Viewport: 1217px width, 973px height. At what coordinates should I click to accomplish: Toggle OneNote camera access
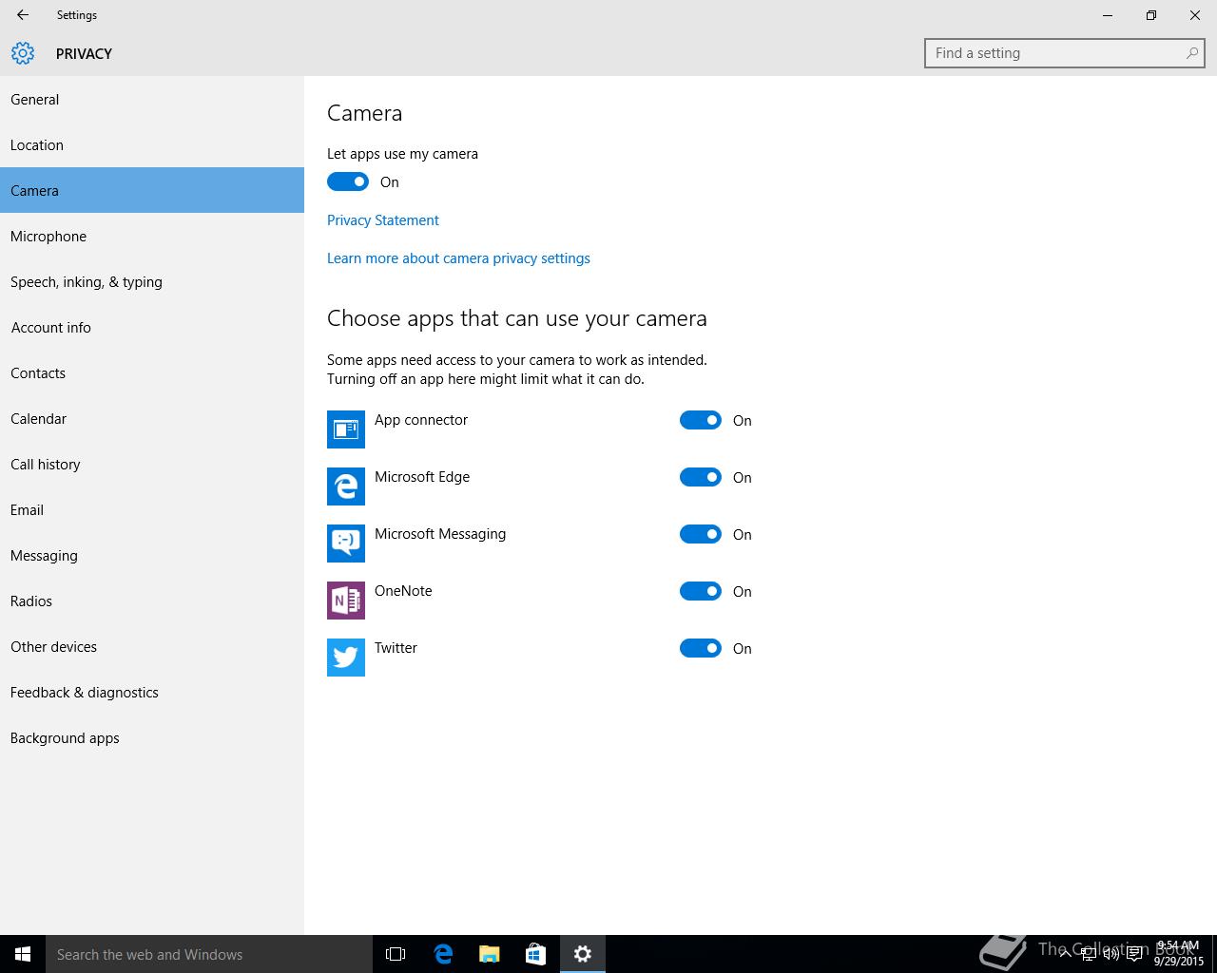(x=701, y=591)
